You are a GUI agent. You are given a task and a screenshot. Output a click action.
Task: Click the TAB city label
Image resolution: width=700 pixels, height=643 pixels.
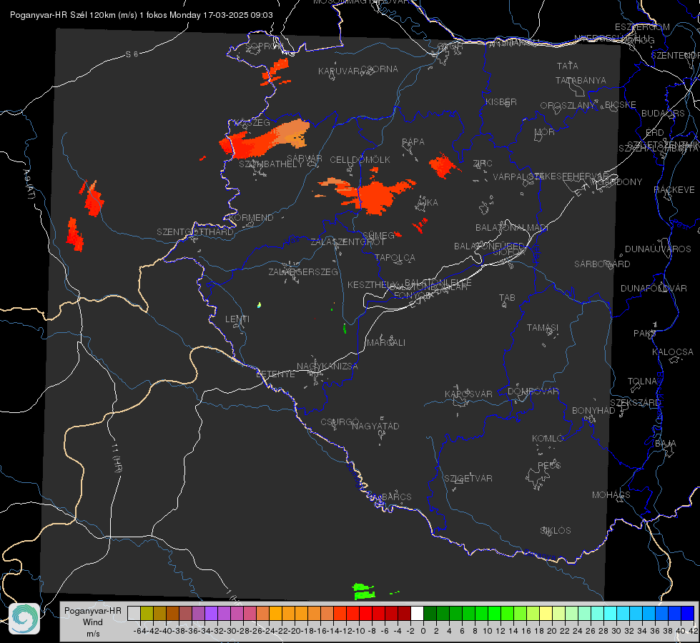click(507, 298)
